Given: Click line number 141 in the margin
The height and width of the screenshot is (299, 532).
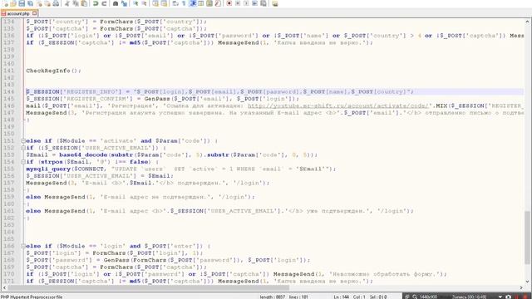Looking at the screenshot, I should (x=9, y=71).
